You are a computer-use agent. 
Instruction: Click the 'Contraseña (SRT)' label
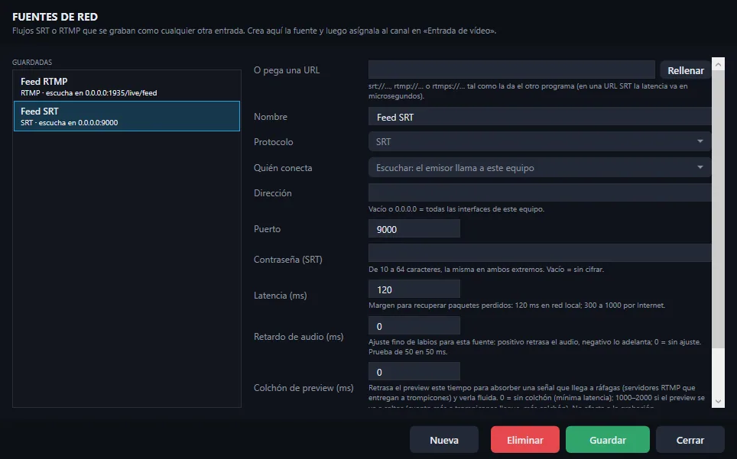pyautogui.click(x=288, y=259)
